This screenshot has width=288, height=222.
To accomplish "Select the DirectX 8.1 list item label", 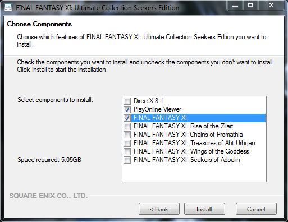I will [x=148, y=101].
